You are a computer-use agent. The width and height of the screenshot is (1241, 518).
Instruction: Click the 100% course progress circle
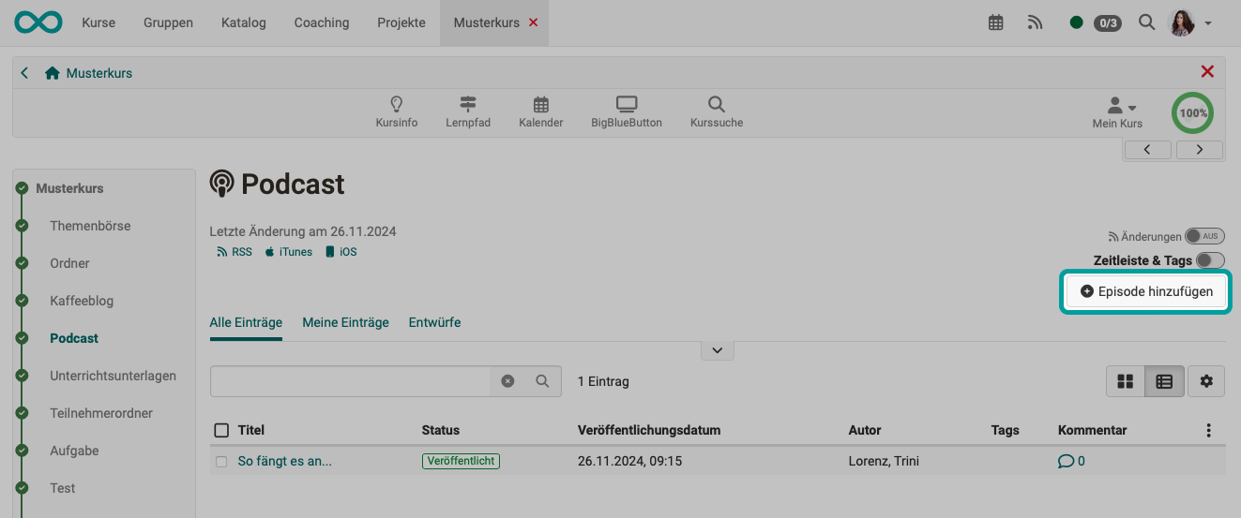1192,112
